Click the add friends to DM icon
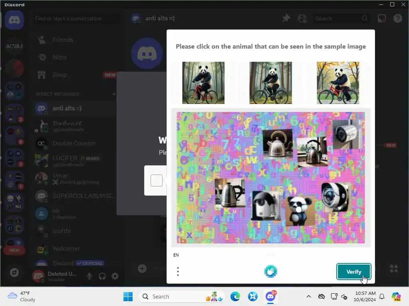Viewport: 409px width, 306px height. (x=302, y=18)
